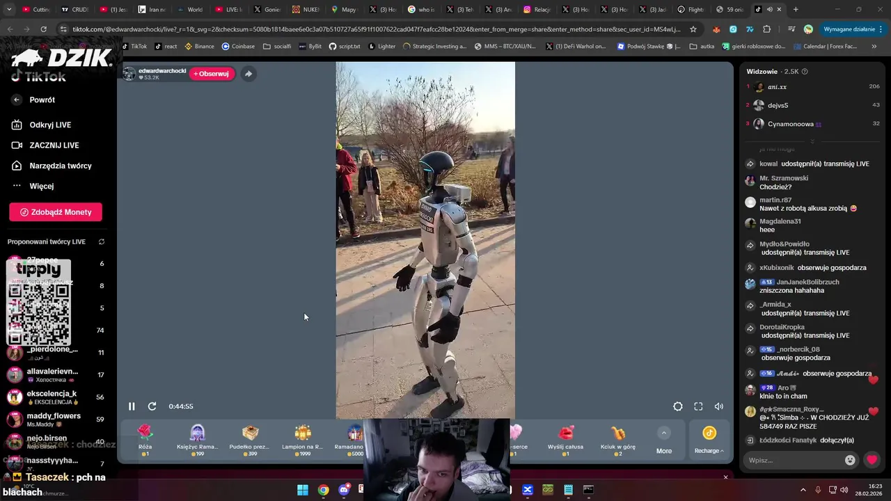The width and height of the screenshot is (891, 501).
Task: Open Więcej options in sidebar
Action: coord(42,186)
